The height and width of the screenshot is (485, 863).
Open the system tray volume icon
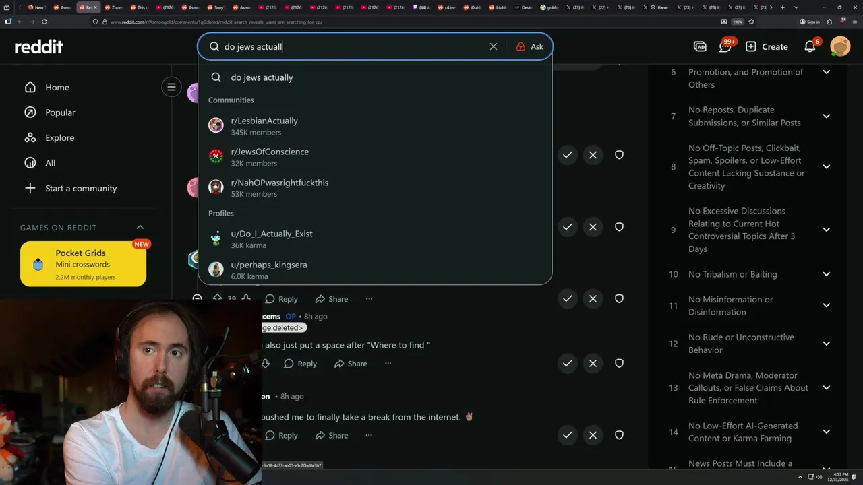click(819, 476)
